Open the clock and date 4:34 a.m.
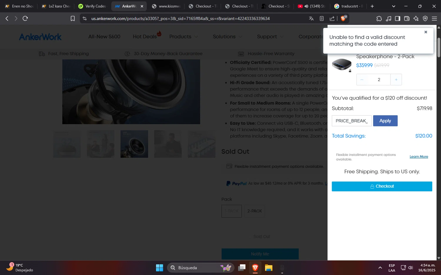 point(427,268)
